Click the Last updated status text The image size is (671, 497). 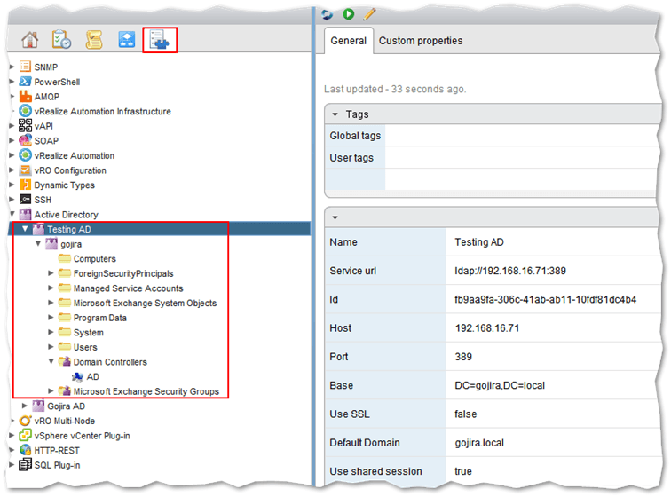395,89
